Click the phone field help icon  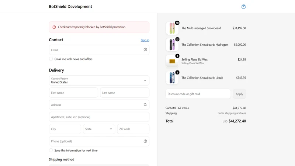[145, 141]
